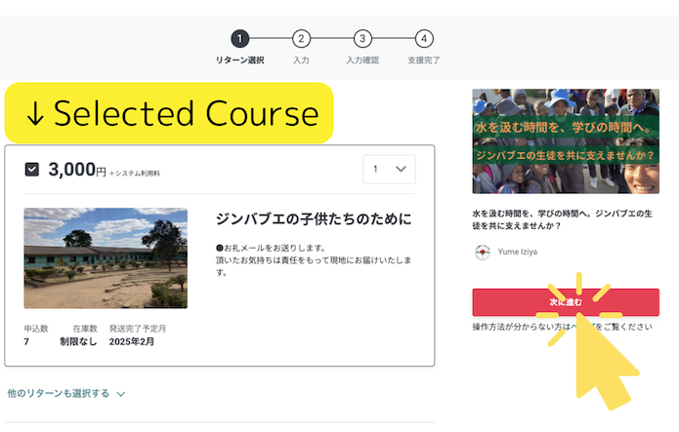Click chevron beside 他のリターンも選択する
Viewport: 679px width, 432px height.
[121, 394]
